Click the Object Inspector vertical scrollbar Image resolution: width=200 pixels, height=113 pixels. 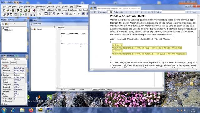click(25, 83)
